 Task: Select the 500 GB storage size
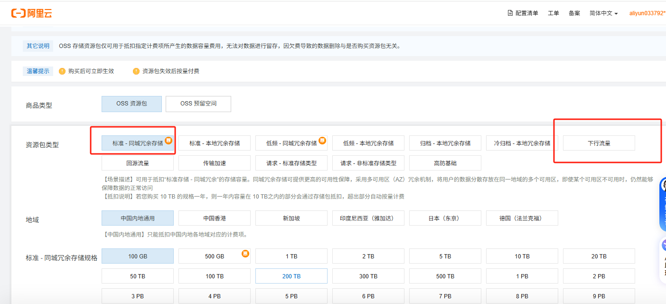(215, 256)
